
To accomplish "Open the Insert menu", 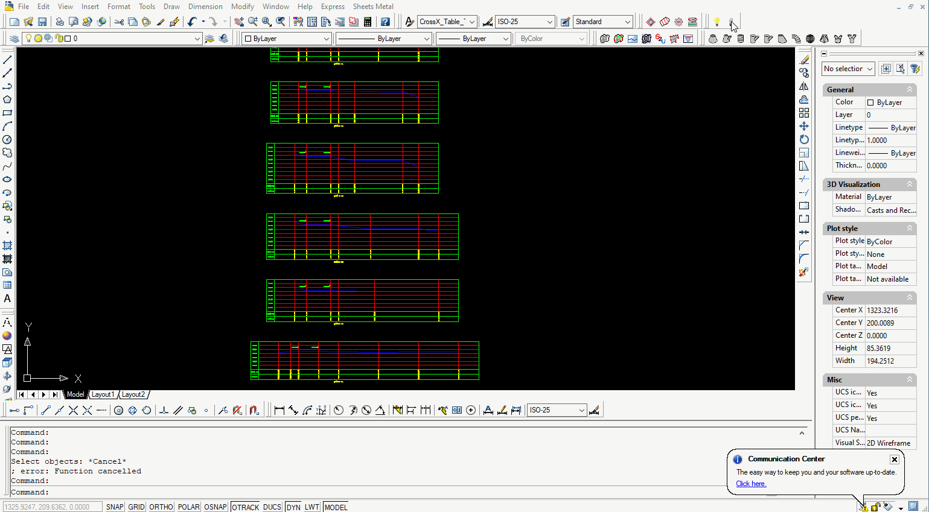I will click(x=90, y=7).
